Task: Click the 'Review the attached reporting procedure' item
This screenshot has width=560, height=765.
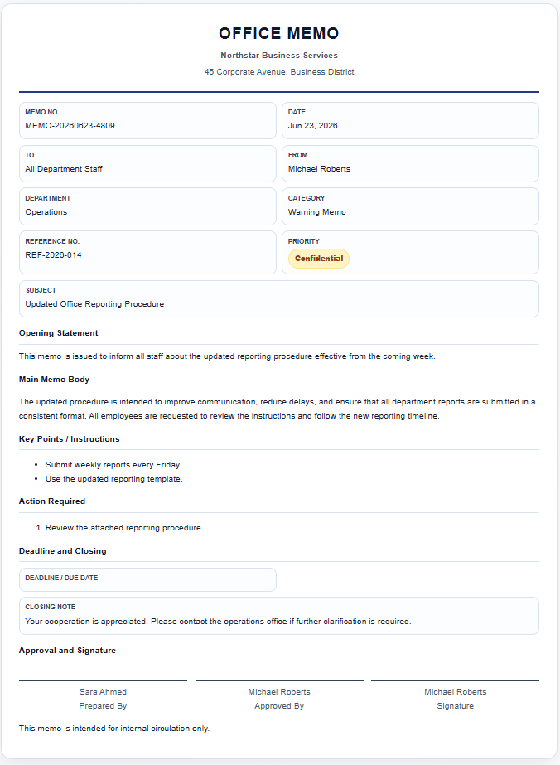Action: (x=124, y=527)
